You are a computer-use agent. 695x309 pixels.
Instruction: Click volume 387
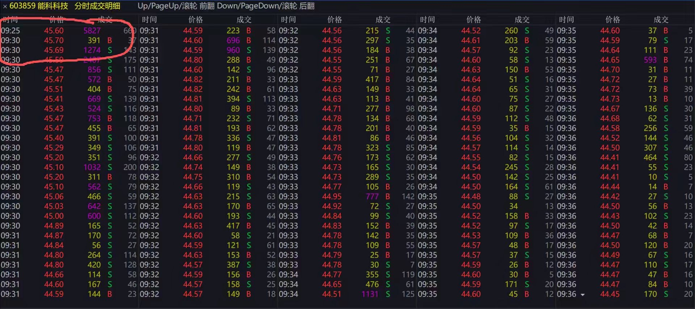pyautogui.click(x=233, y=265)
